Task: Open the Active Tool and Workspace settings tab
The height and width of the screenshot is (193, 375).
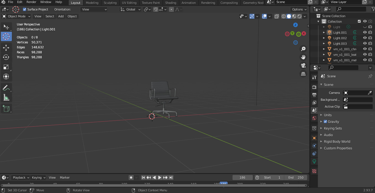Action: click(x=314, y=77)
